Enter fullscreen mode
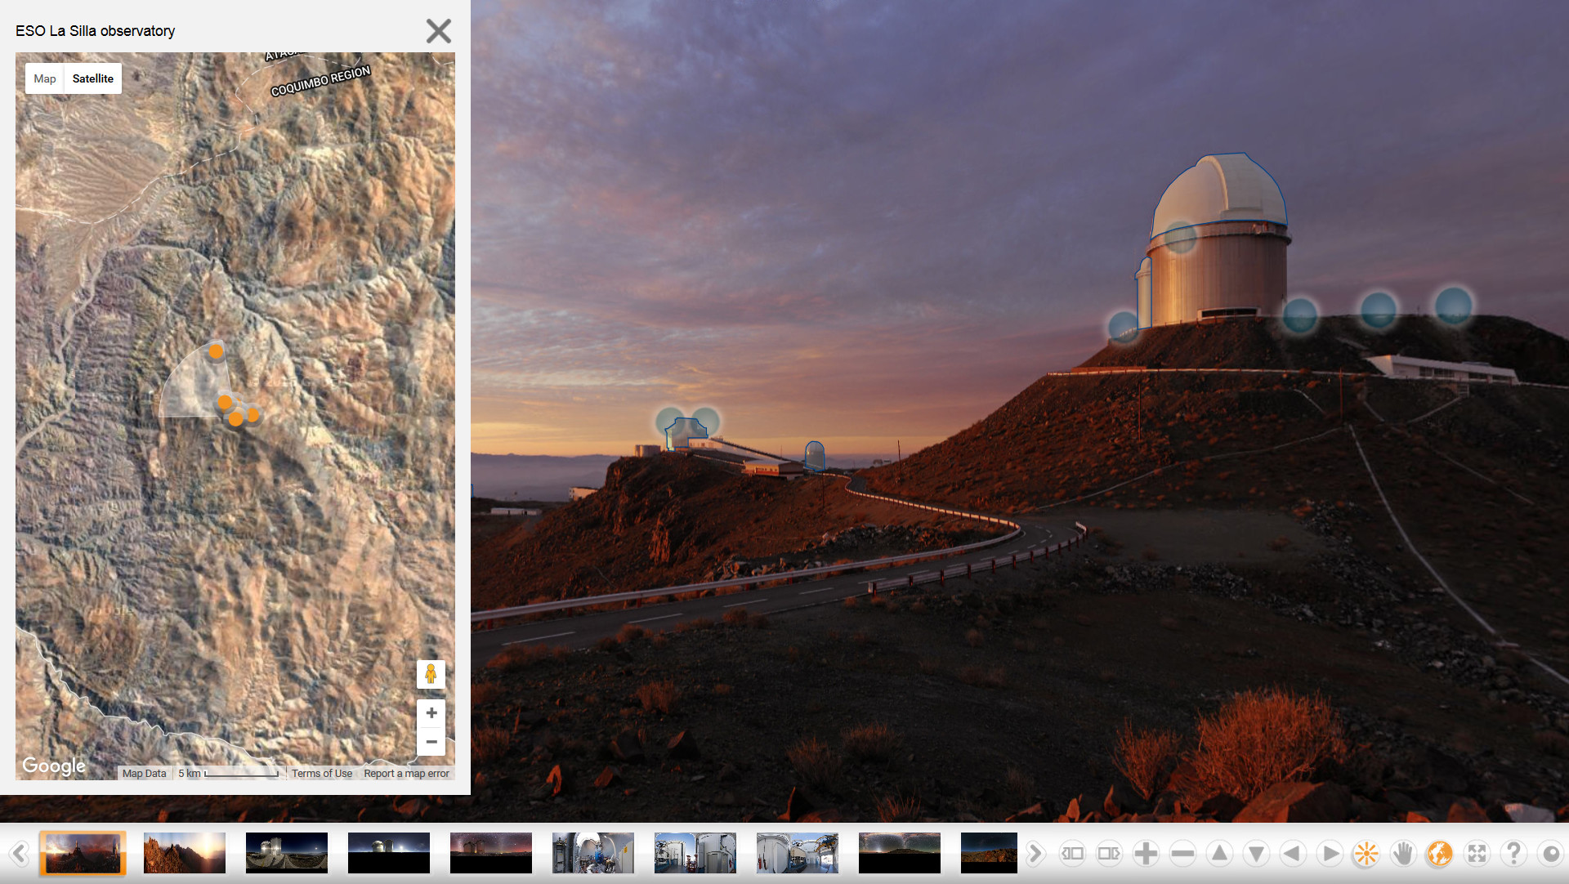1569x884 pixels. 1477,854
